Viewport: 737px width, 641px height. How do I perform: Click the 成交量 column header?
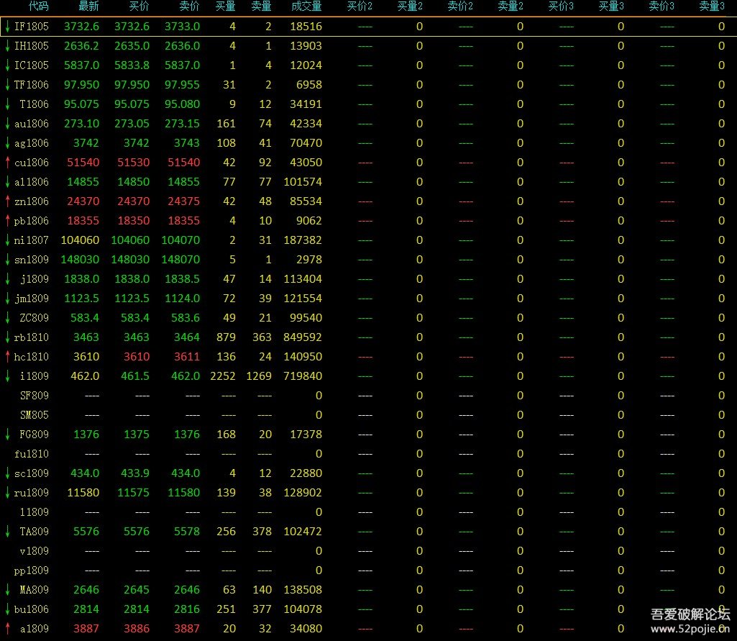[x=306, y=6]
